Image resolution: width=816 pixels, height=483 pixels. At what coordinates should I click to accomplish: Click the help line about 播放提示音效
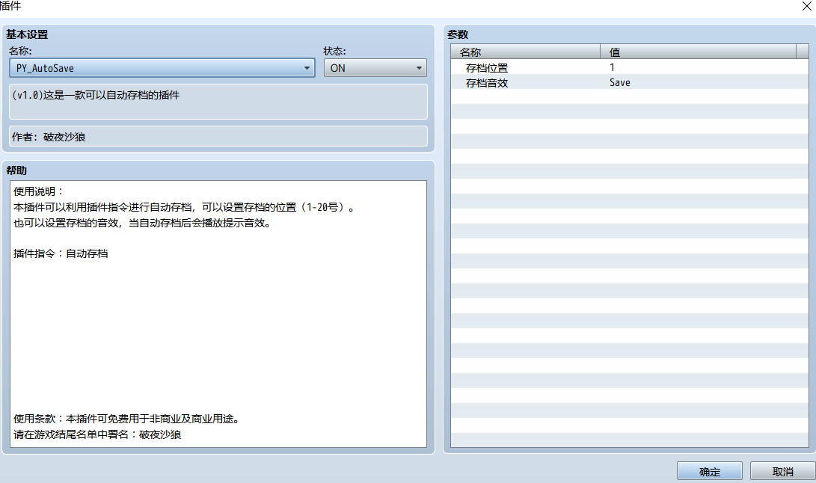pyautogui.click(x=142, y=224)
